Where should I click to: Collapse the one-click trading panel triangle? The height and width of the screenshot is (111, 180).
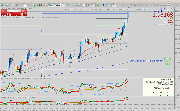1,9
